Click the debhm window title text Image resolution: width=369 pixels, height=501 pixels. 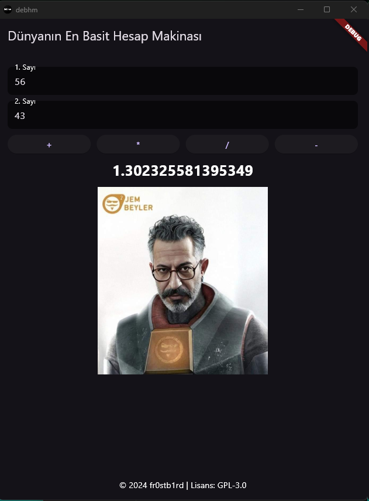tap(26, 10)
